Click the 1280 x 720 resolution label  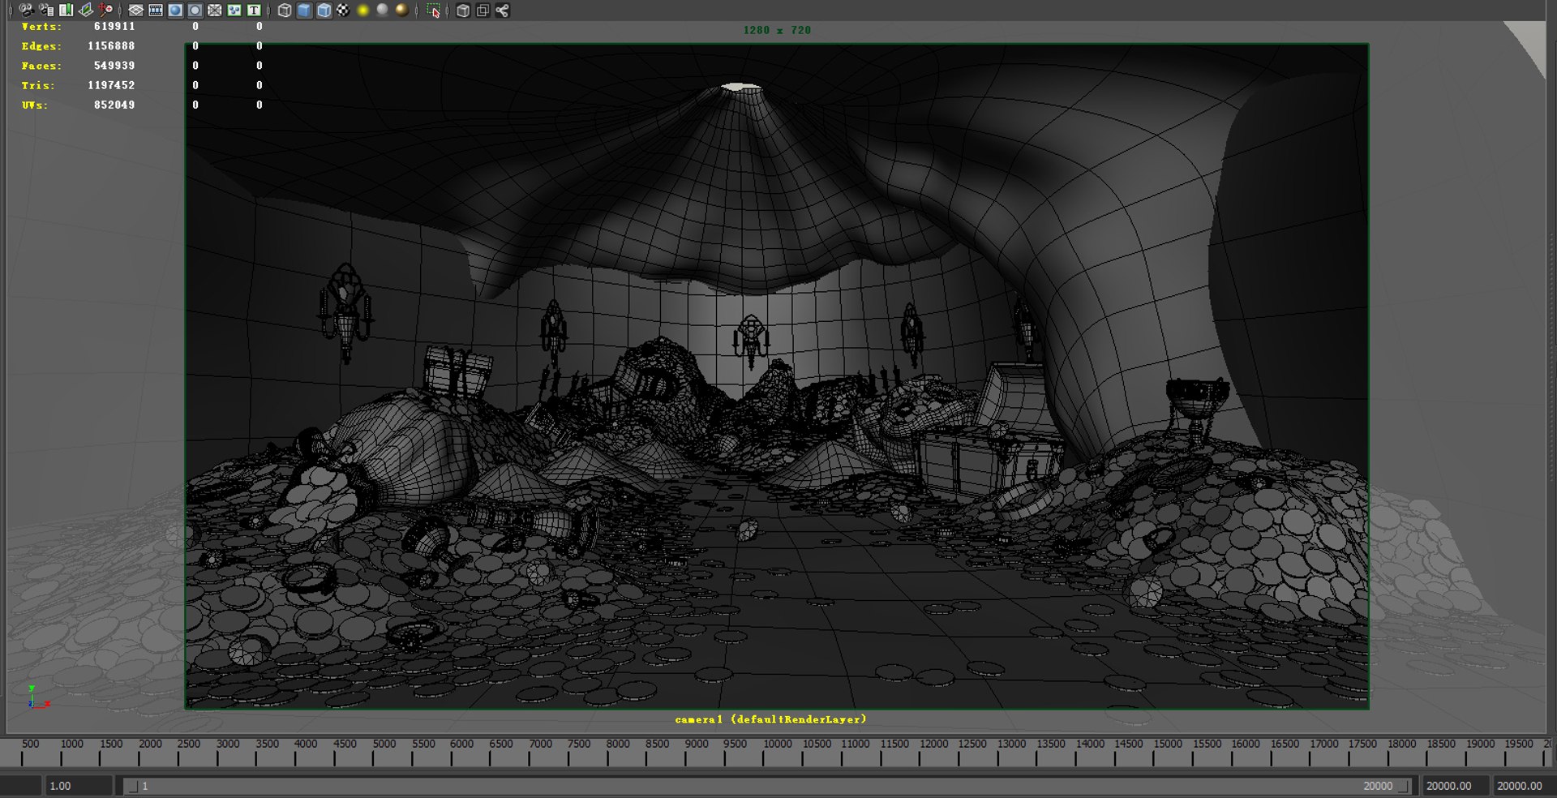(777, 30)
